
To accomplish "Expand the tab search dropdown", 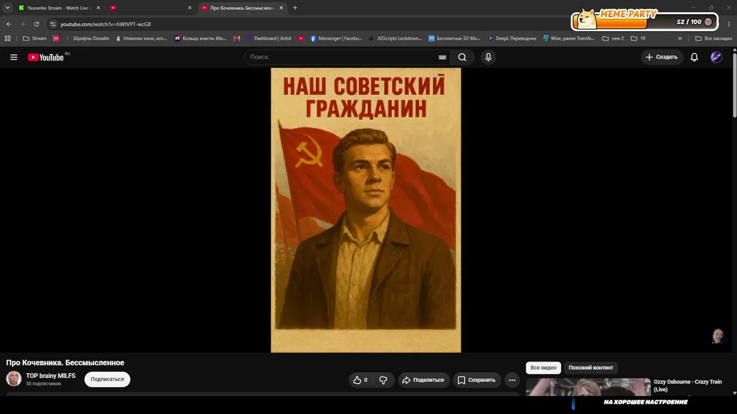I will [7, 8].
